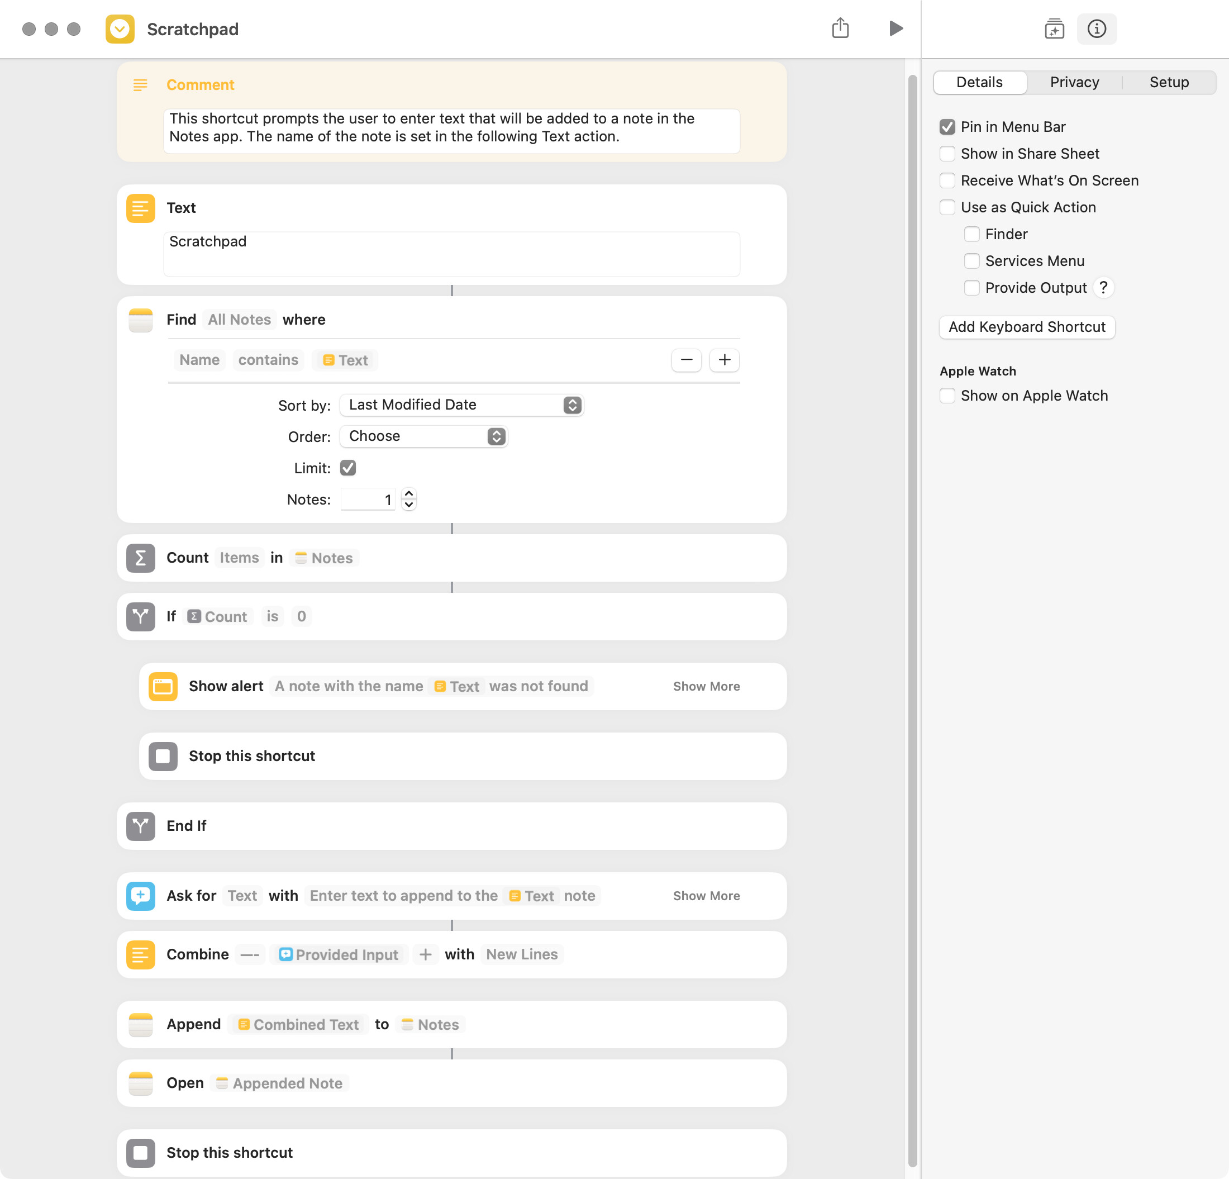Click the Notes variable in Append action
The height and width of the screenshot is (1179, 1229).
point(430,1025)
